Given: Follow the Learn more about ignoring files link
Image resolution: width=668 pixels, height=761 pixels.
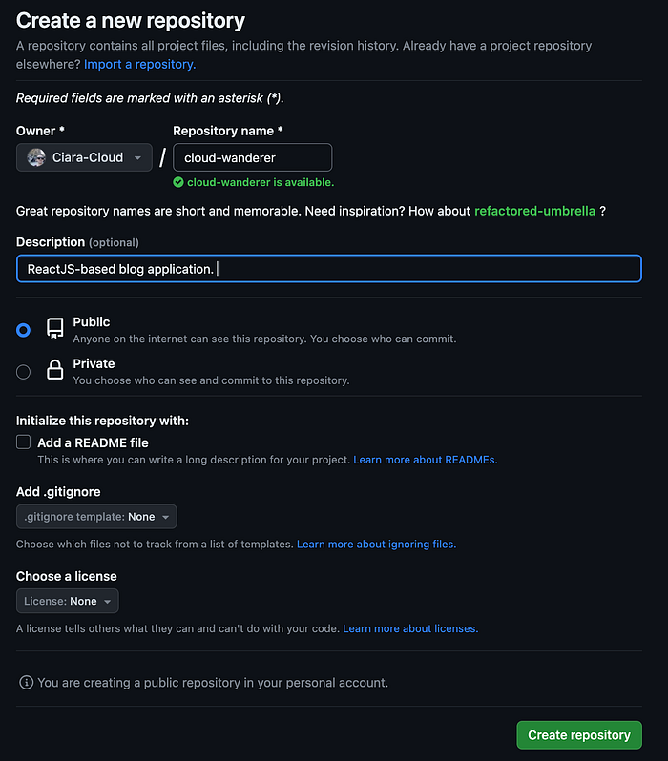Looking at the screenshot, I should 376,545.
